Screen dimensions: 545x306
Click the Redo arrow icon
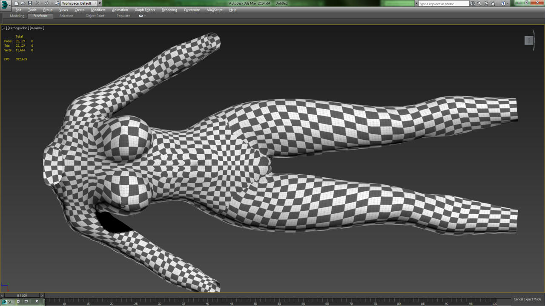click(x=47, y=3)
